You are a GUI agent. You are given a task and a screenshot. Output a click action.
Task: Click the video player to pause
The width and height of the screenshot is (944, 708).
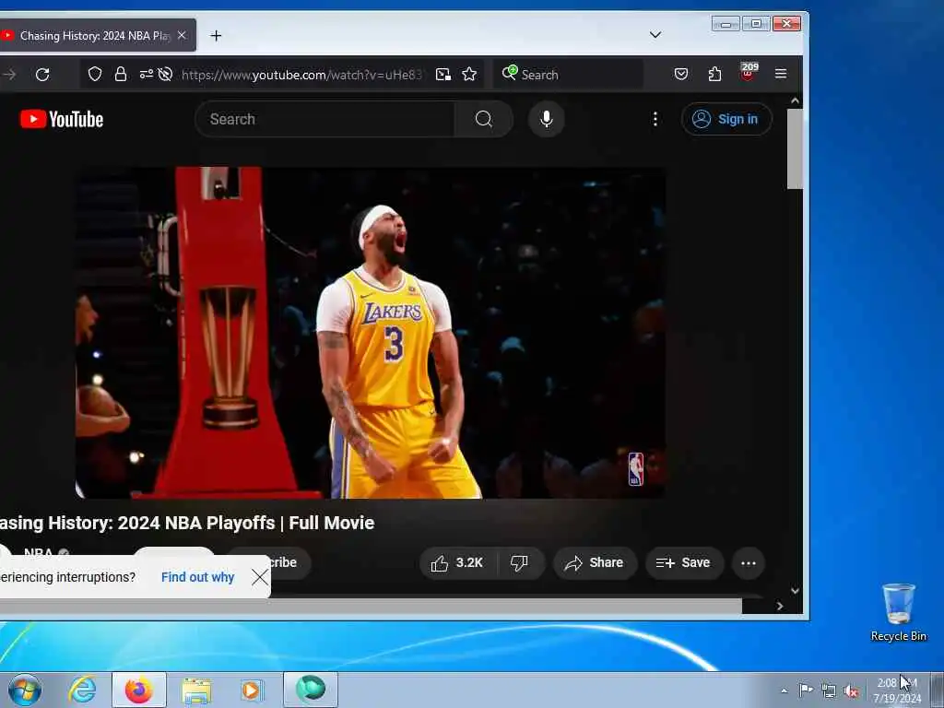[371, 332]
